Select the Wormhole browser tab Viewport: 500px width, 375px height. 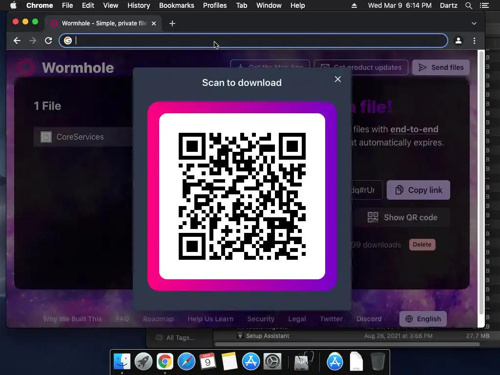pyautogui.click(x=103, y=23)
